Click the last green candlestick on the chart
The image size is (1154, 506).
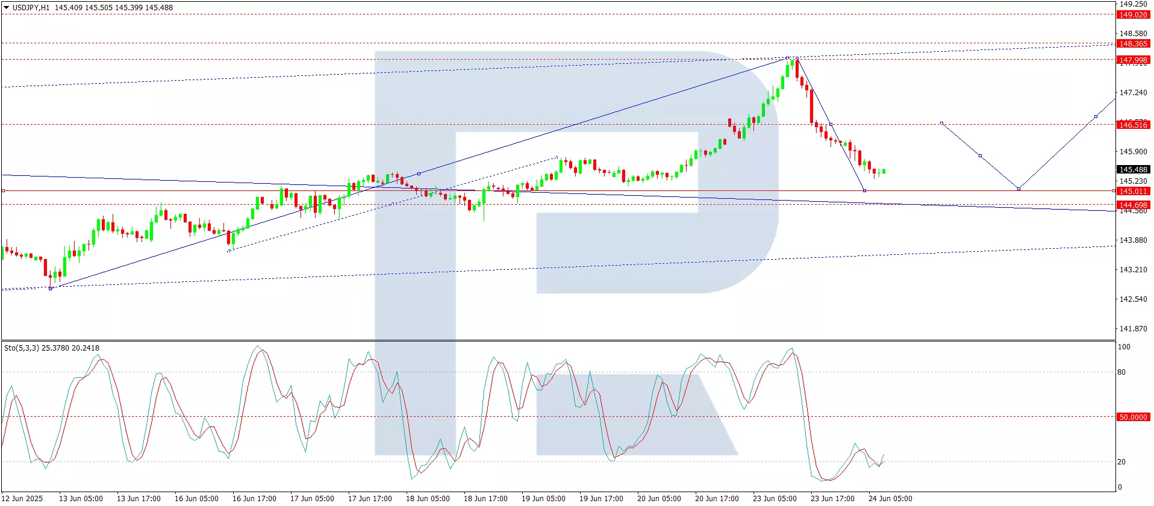click(884, 171)
